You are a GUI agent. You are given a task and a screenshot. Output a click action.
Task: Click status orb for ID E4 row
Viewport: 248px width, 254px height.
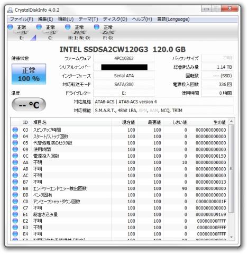coord(15,234)
